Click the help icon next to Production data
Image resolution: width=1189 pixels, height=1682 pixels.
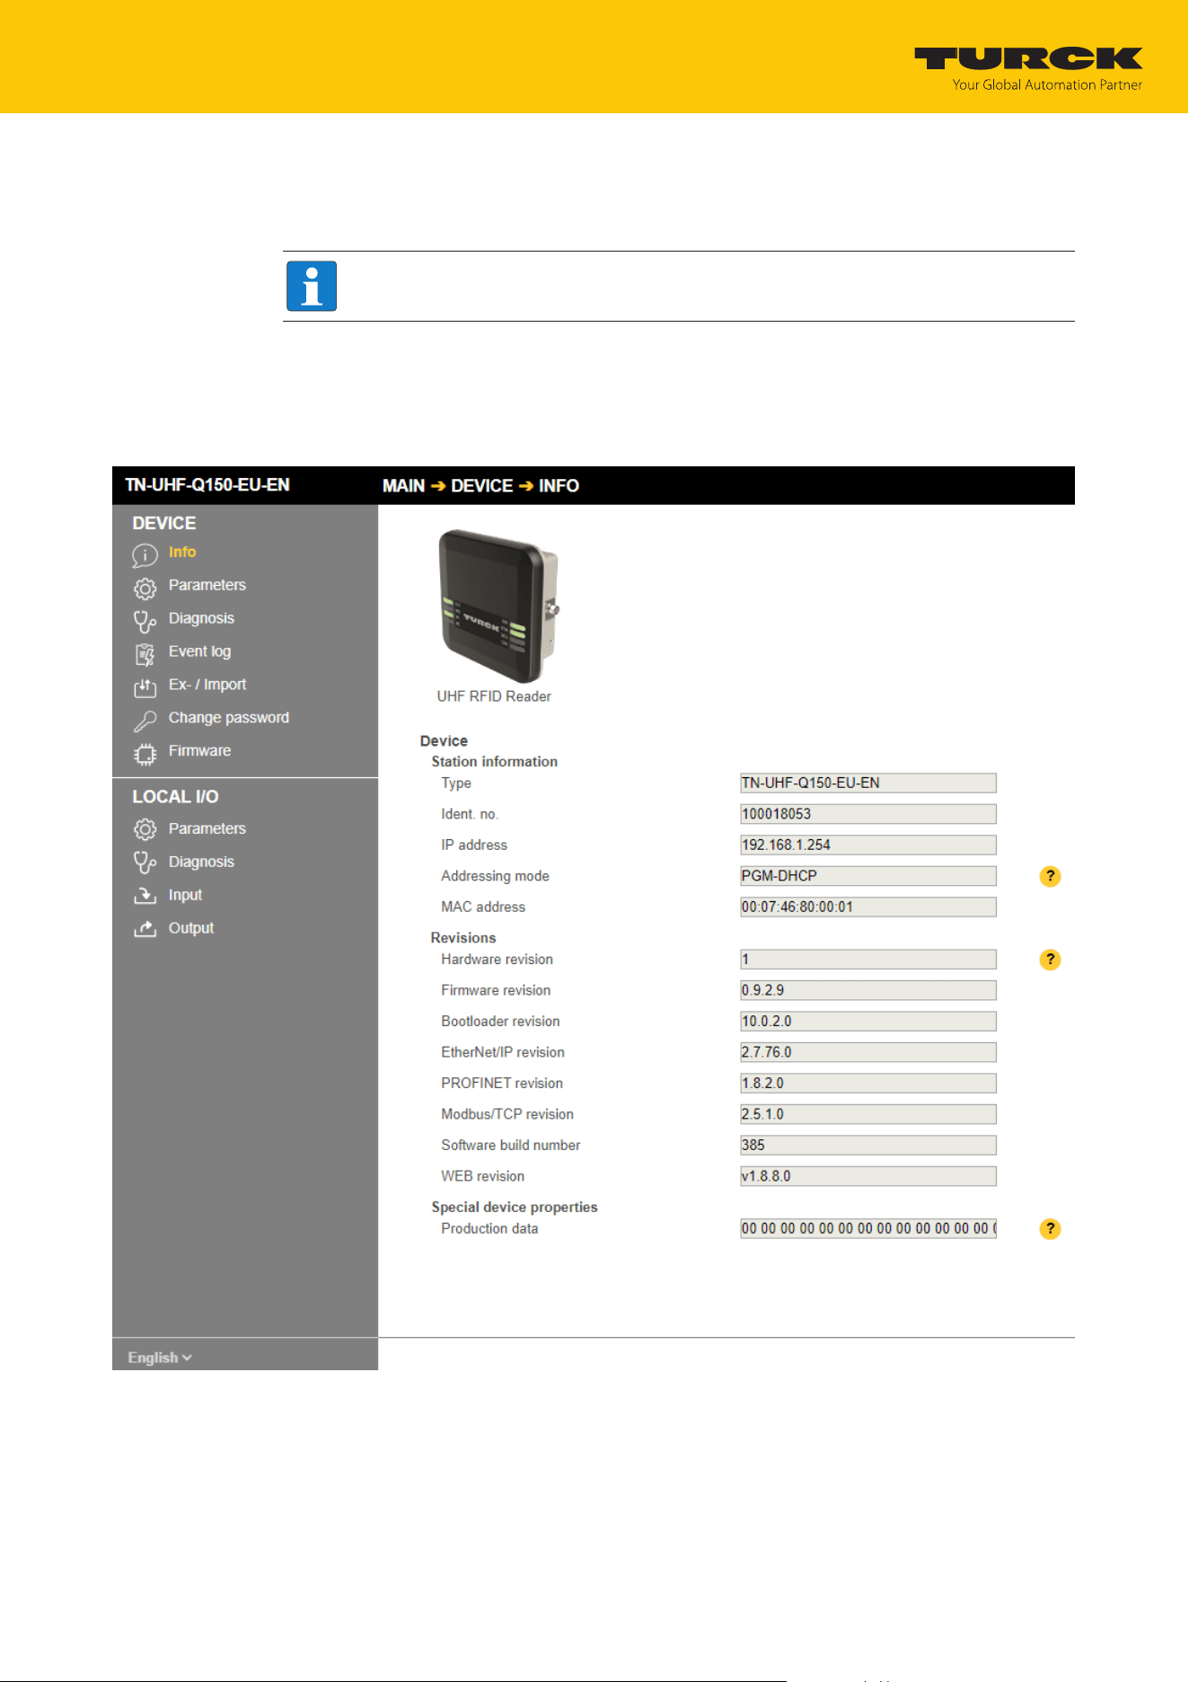(x=1050, y=1228)
